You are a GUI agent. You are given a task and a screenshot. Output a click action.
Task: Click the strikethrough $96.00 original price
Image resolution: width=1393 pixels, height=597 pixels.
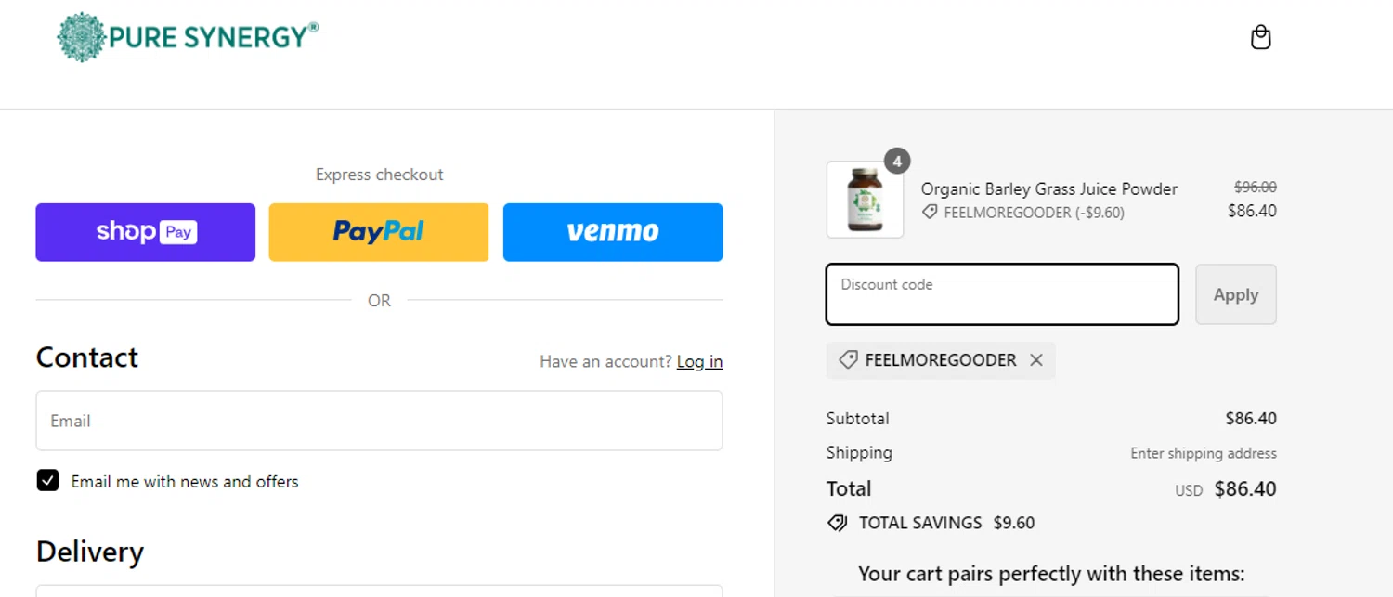[x=1255, y=187]
